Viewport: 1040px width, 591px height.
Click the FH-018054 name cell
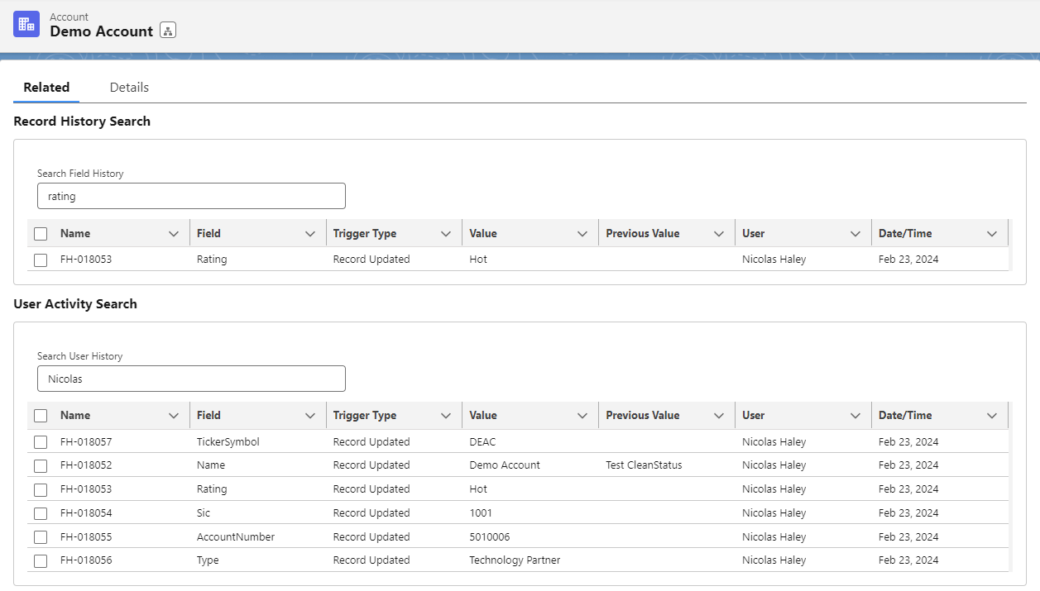tap(86, 513)
